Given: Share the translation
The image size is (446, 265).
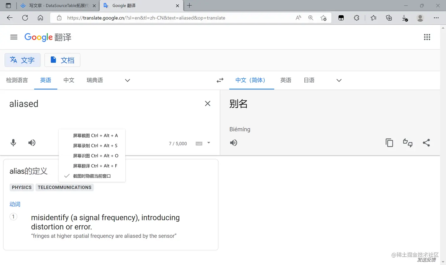Looking at the screenshot, I should click(426, 143).
